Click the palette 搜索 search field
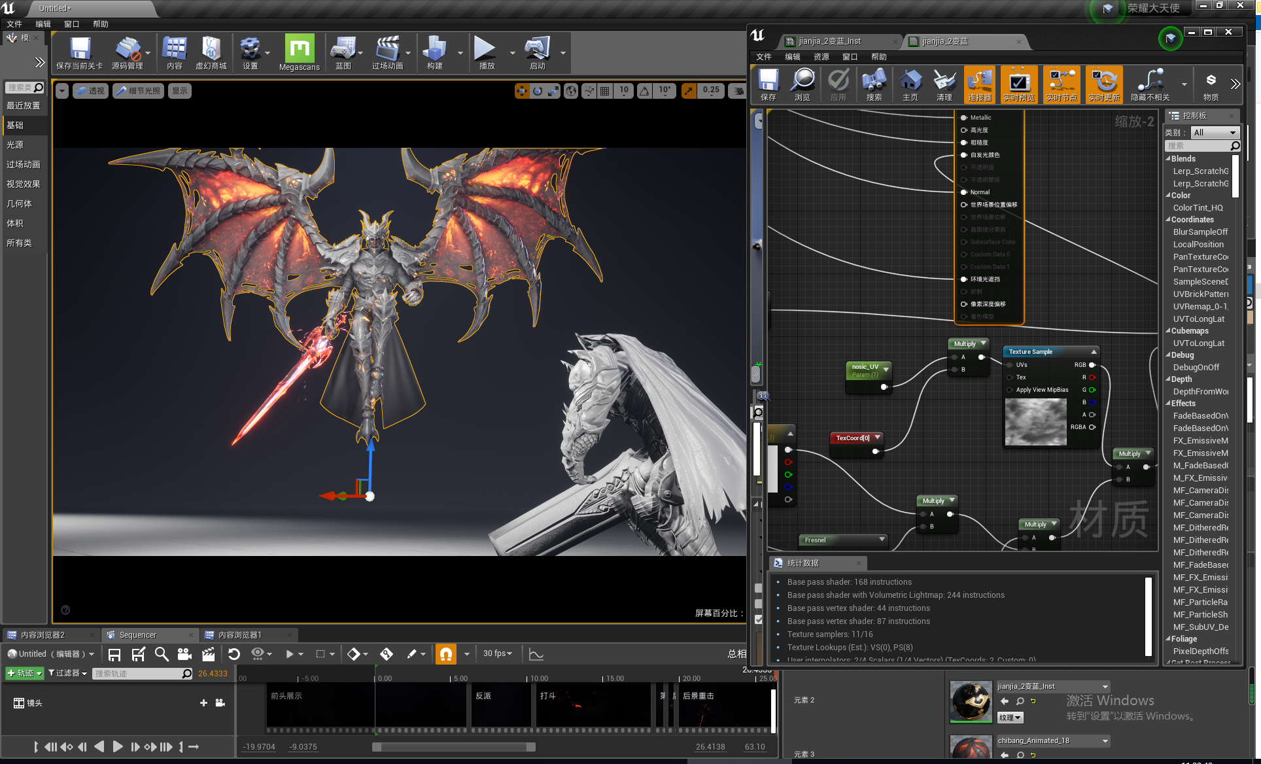Screen dimensions: 1261x764 [1202, 146]
